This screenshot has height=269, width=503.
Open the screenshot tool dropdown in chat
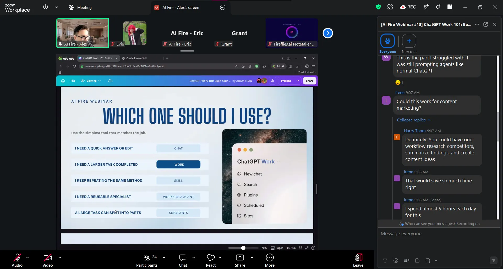436,261
